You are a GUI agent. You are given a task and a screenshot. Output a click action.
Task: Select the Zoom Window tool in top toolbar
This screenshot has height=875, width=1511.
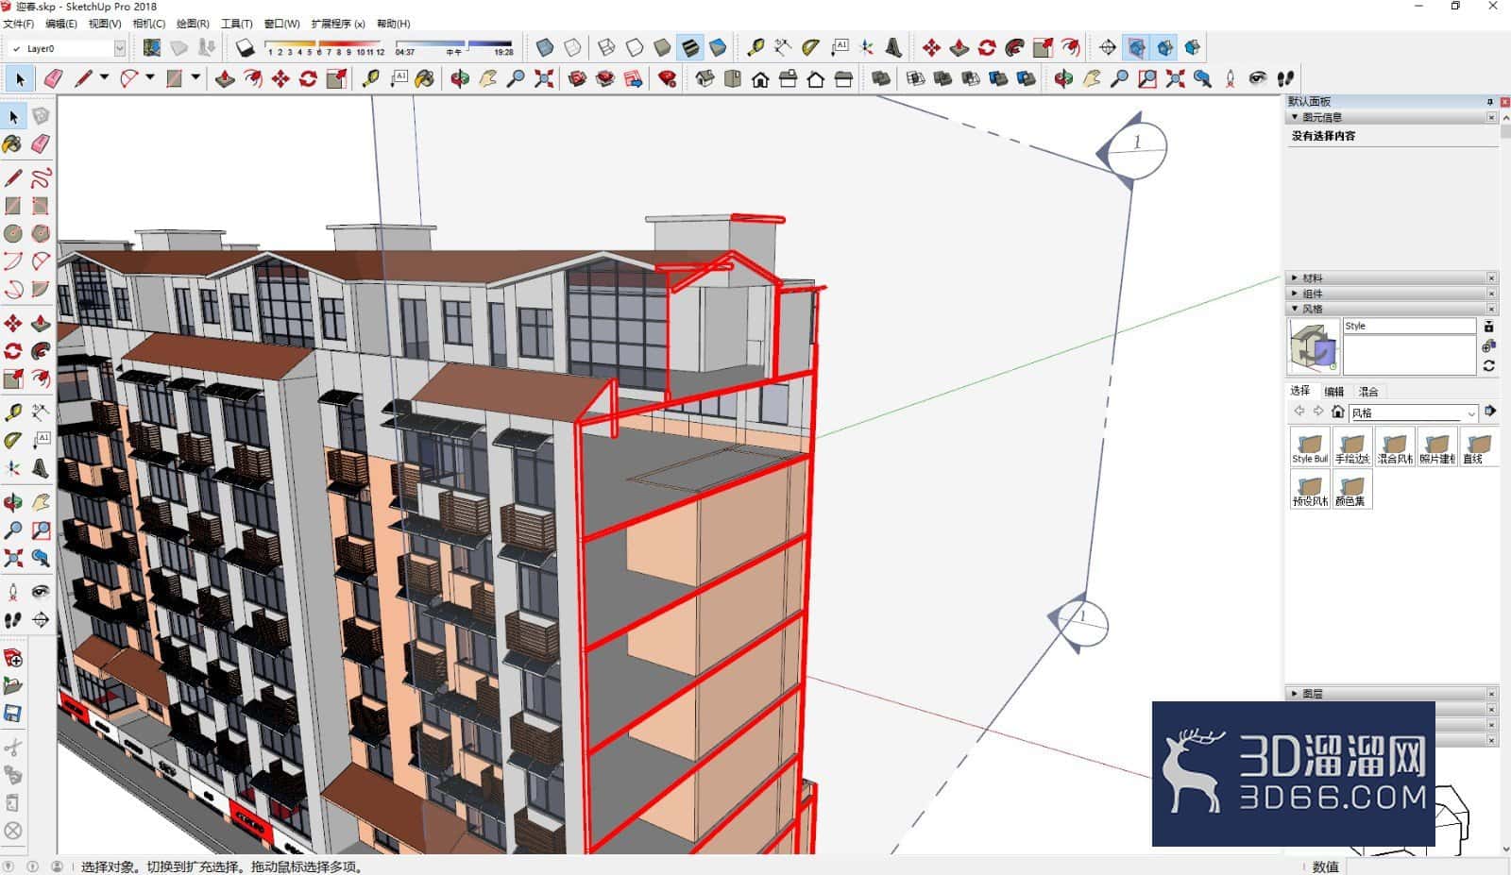click(1146, 78)
